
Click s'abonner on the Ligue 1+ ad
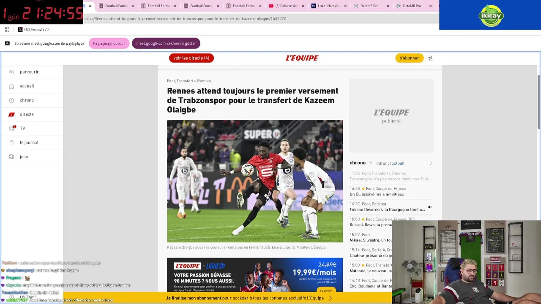coord(326,290)
